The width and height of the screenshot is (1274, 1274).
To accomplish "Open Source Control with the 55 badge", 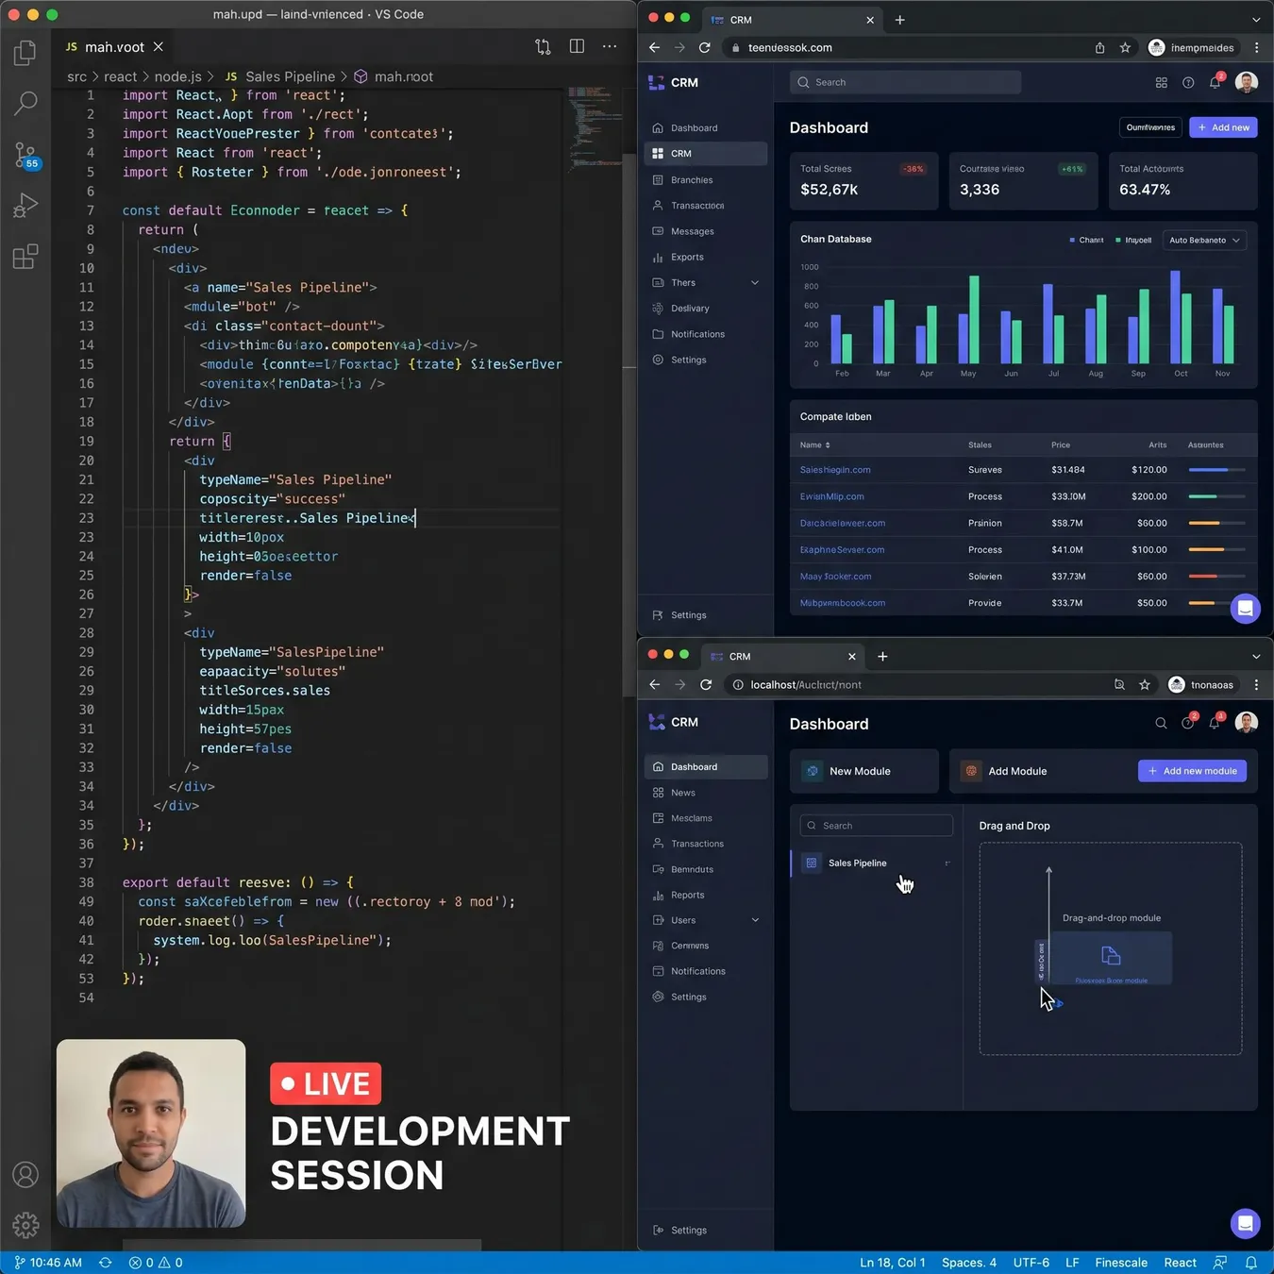I will pyautogui.click(x=26, y=156).
